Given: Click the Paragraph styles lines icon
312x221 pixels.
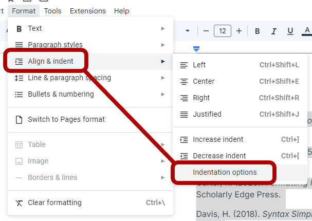Looking at the screenshot, I should (19, 45).
